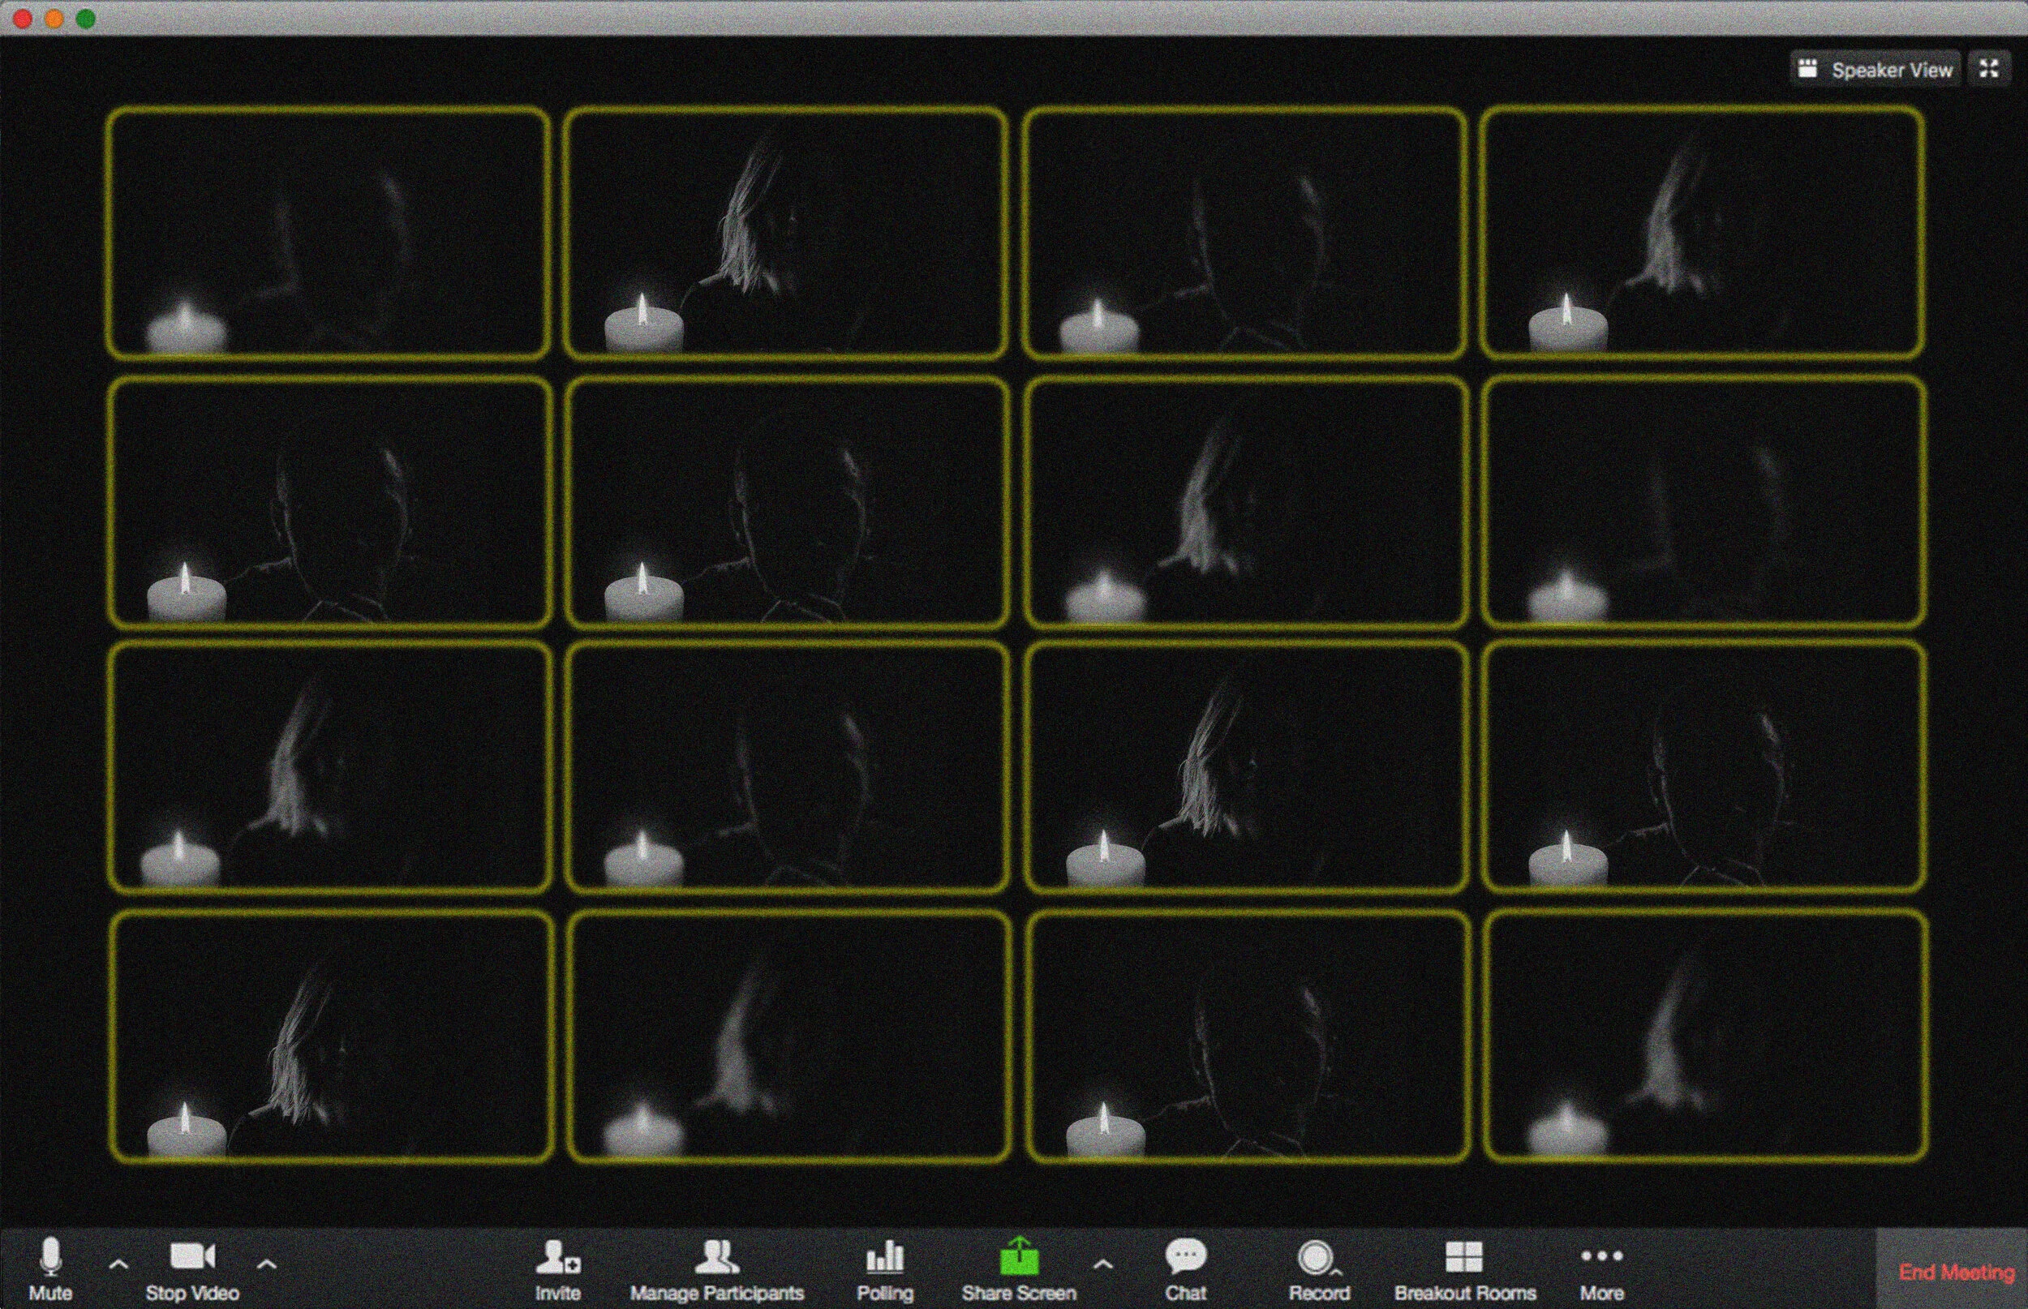Open the Invite participants icon
Screen dimensions: 2028x1309
[x=557, y=1268]
